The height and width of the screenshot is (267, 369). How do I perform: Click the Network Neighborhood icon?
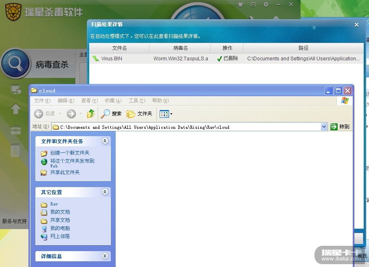pos(44,237)
